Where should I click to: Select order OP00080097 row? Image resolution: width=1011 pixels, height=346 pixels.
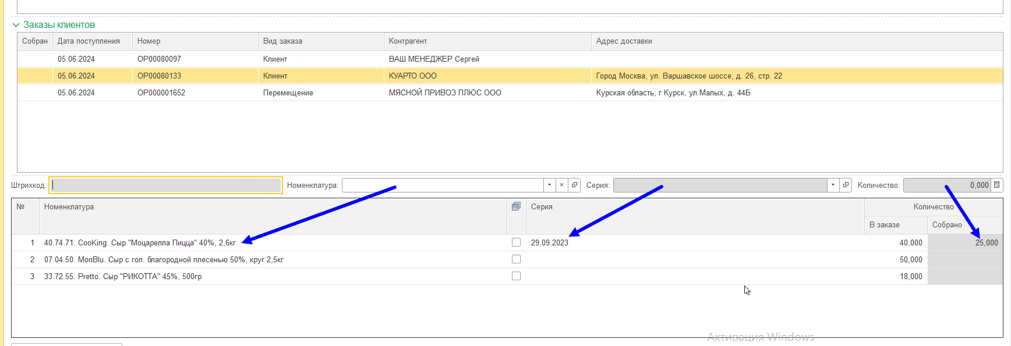tap(510, 59)
